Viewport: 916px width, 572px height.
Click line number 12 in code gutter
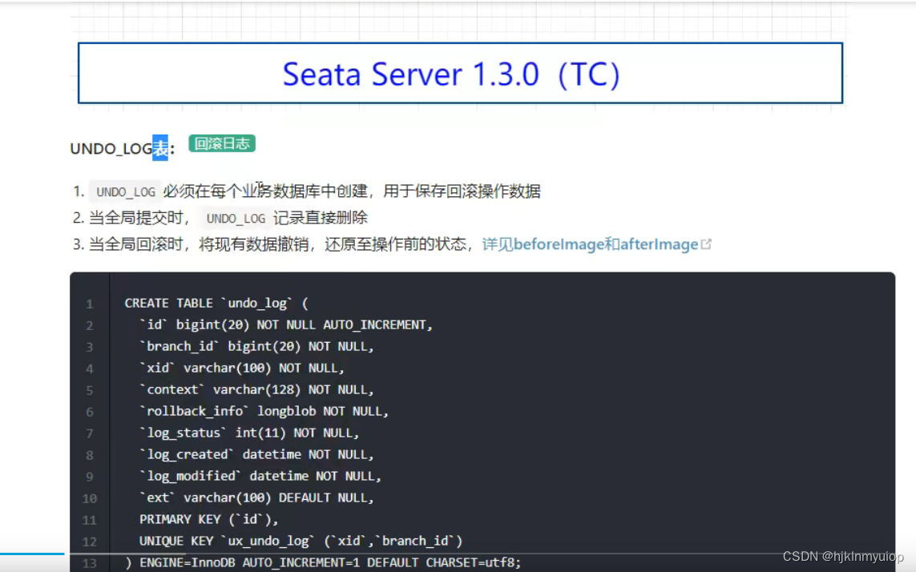pyautogui.click(x=90, y=542)
